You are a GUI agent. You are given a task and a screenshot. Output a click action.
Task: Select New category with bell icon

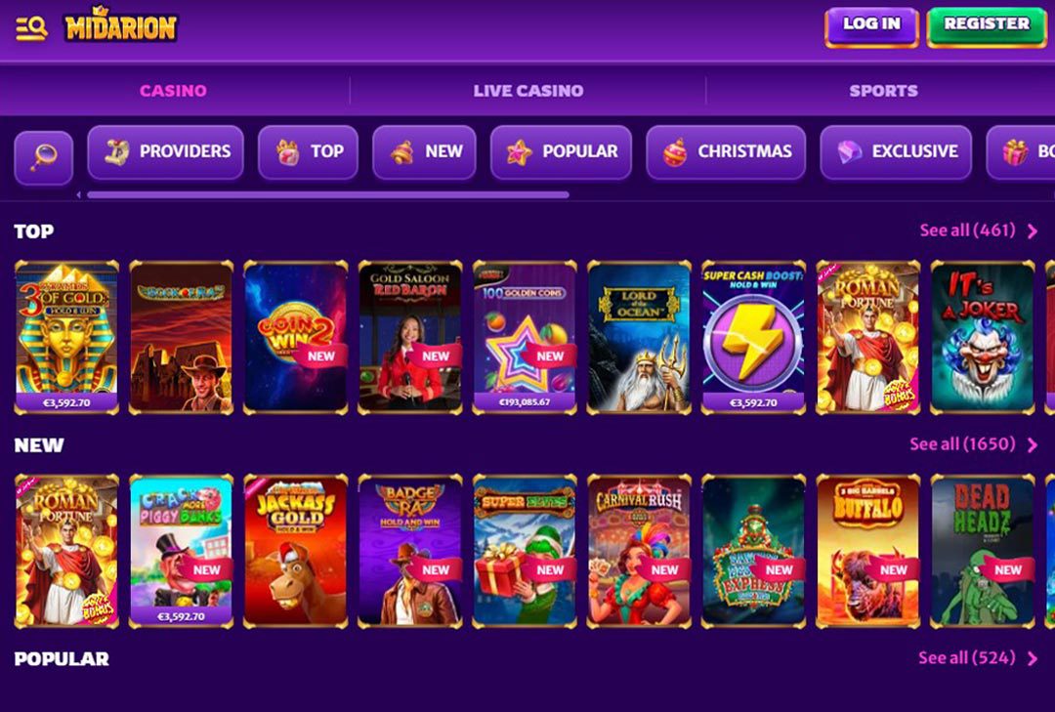pyautogui.click(x=425, y=152)
